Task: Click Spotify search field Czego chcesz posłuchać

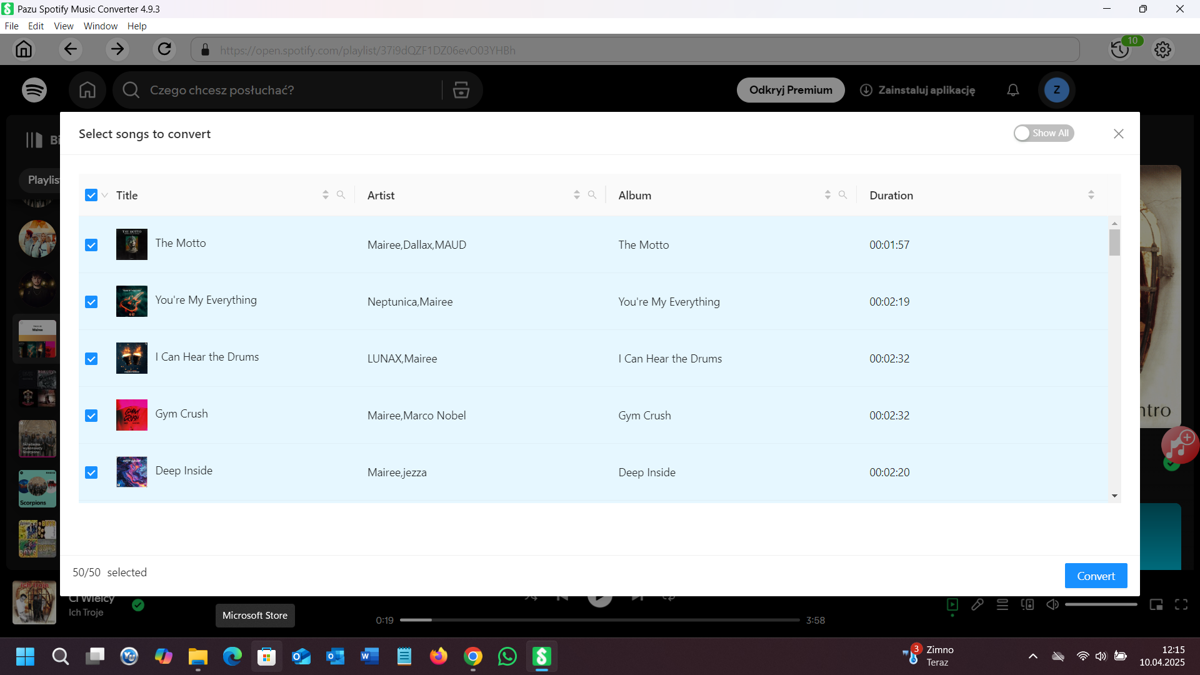Action: point(278,90)
